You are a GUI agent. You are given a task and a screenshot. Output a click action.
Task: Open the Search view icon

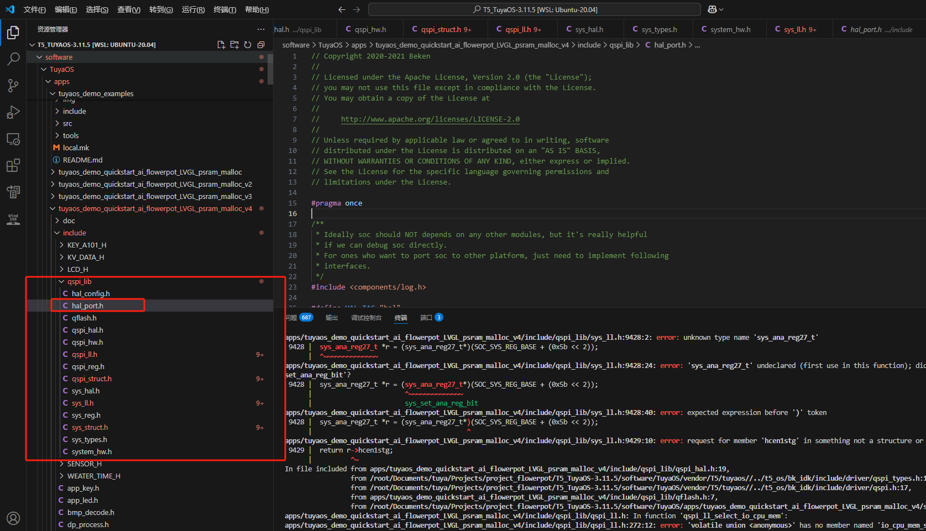click(13, 59)
